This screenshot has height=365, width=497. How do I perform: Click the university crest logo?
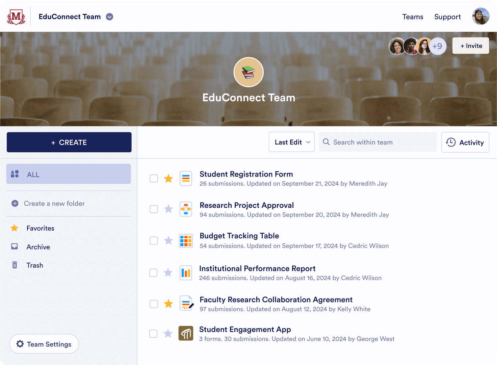pos(16,16)
